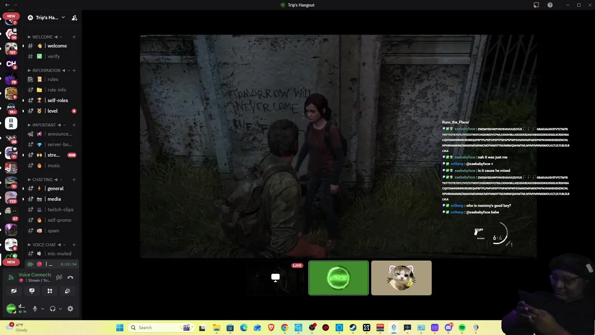This screenshot has height=335, width=595.
Task: Open the level channel
Action: [x=52, y=111]
